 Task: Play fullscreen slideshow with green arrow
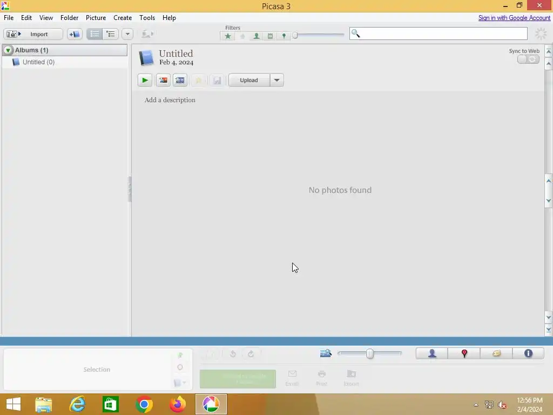tap(145, 81)
